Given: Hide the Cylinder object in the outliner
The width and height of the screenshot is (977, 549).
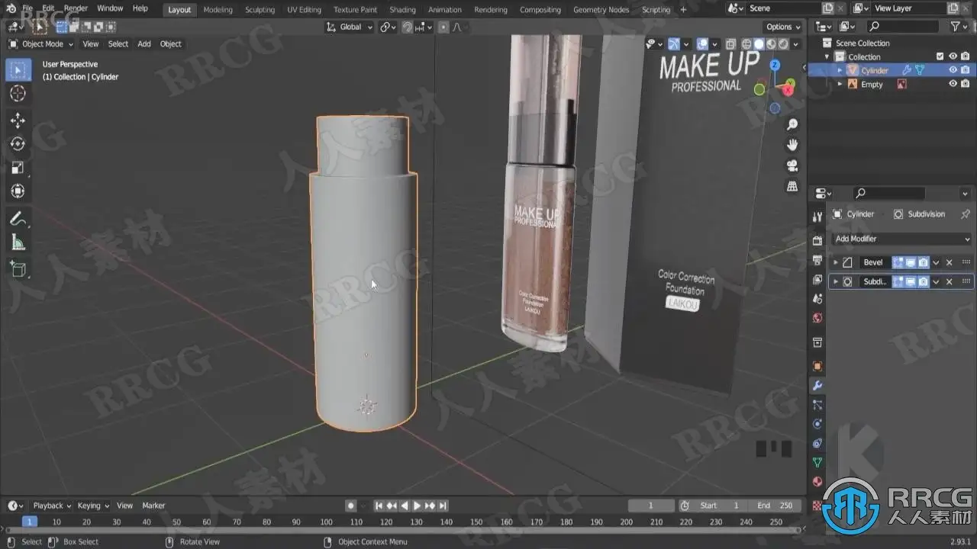Looking at the screenshot, I should pos(953,70).
